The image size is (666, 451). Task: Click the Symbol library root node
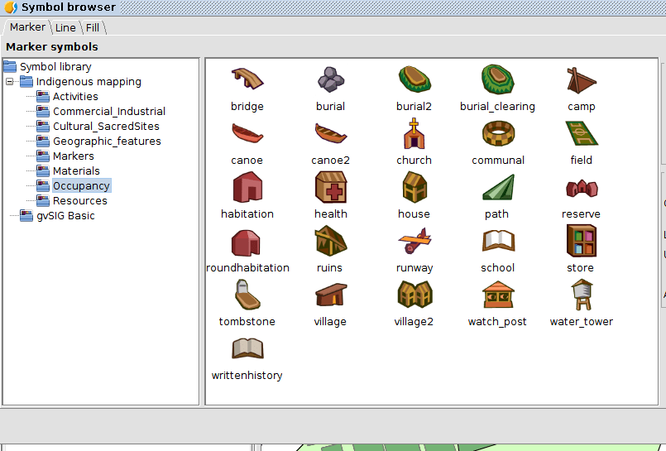(x=55, y=67)
